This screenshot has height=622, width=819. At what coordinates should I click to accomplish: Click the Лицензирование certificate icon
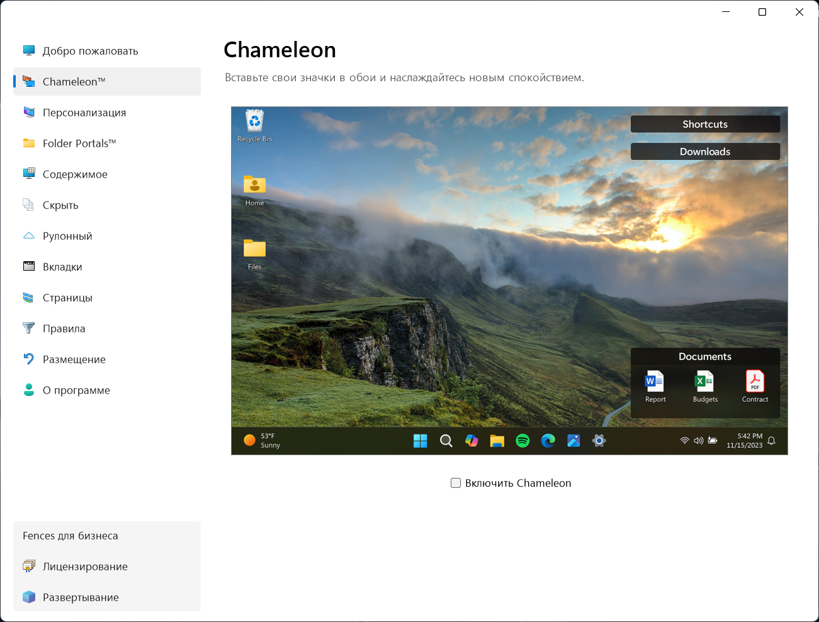29,566
